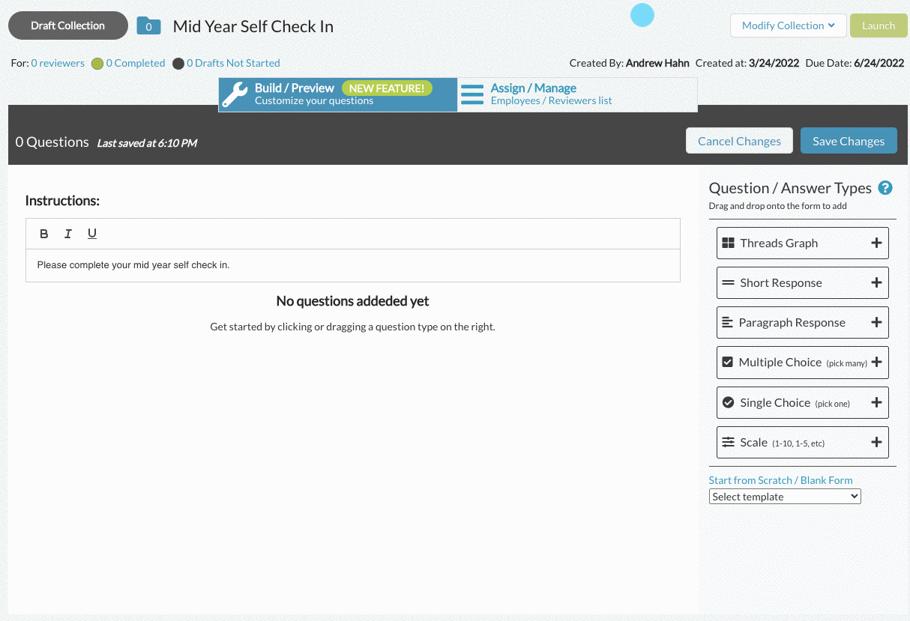
Task: Select the Scale question type
Action: coord(803,442)
